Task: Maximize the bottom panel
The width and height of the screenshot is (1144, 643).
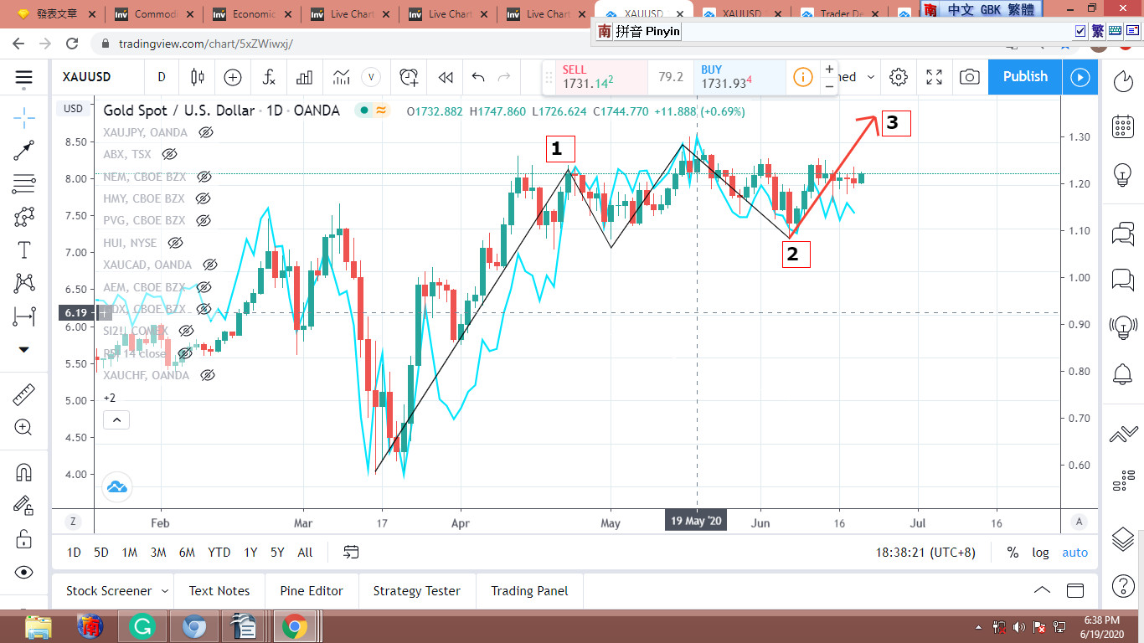Action: click(1075, 590)
